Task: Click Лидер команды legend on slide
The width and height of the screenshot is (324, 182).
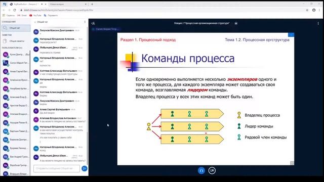Action: click(255, 126)
